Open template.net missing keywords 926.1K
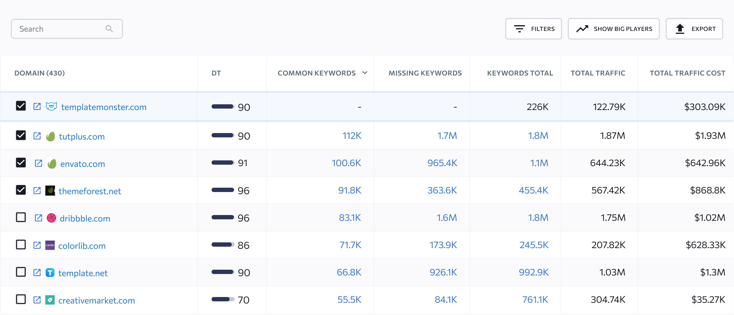The width and height of the screenshot is (734, 315). tap(443, 272)
